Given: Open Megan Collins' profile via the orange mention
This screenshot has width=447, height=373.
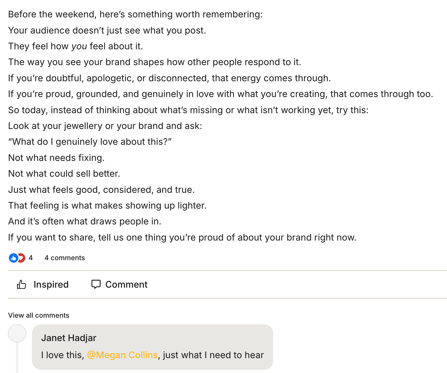Looking at the screenshot, I should pyautogui.click(x=122, y=355).
